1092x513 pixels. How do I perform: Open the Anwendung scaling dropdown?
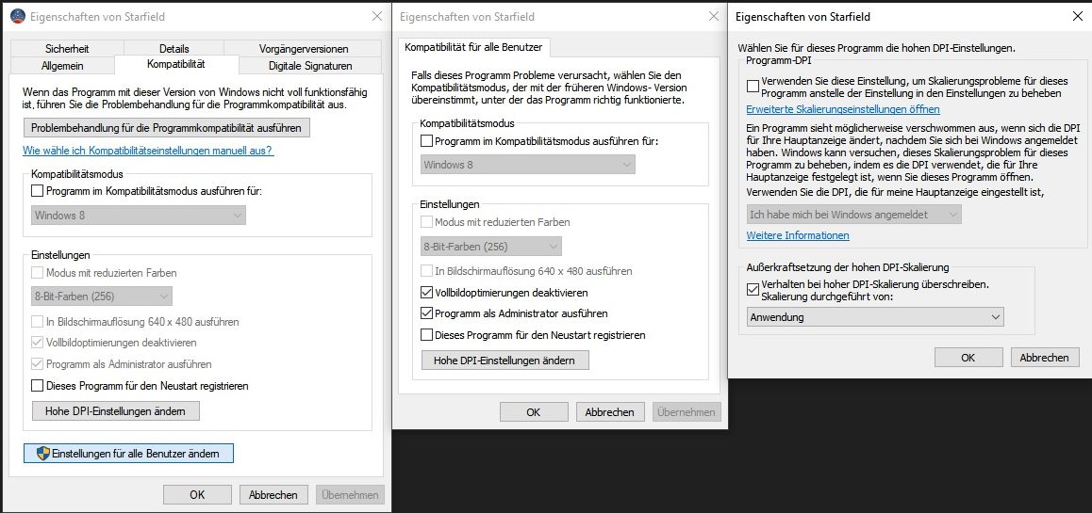pos(875,317)
